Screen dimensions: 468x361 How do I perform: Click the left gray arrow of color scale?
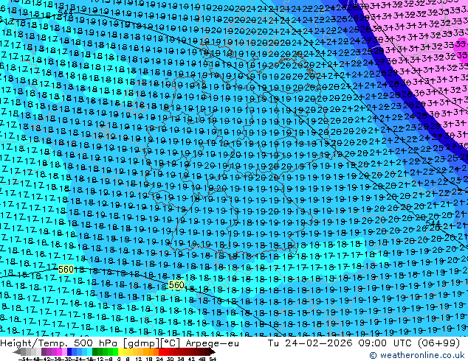tap(17, 351)
